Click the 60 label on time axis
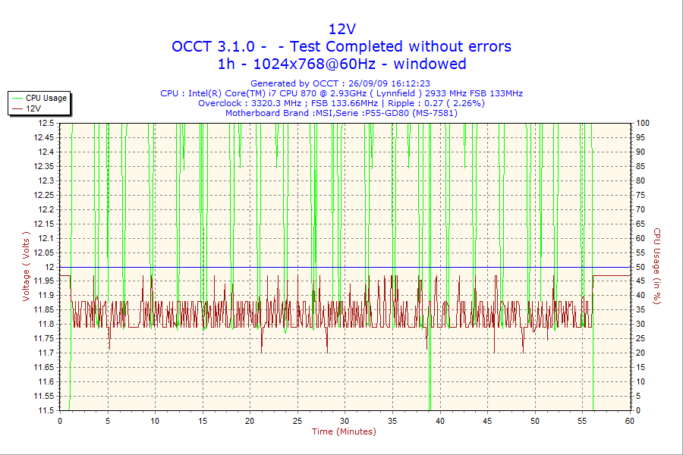The height and width of the screenshot is (455, 683). (629, 421)
